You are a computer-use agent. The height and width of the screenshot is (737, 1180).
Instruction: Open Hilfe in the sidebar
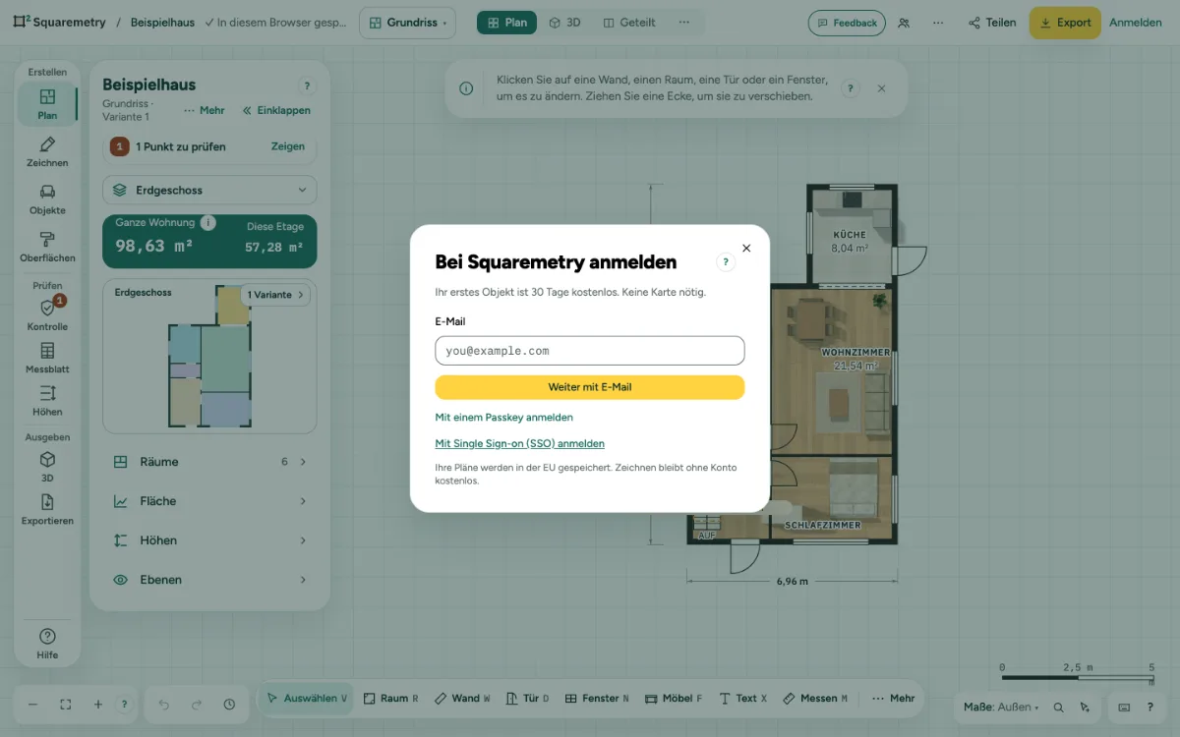click(x=47, y=644)
